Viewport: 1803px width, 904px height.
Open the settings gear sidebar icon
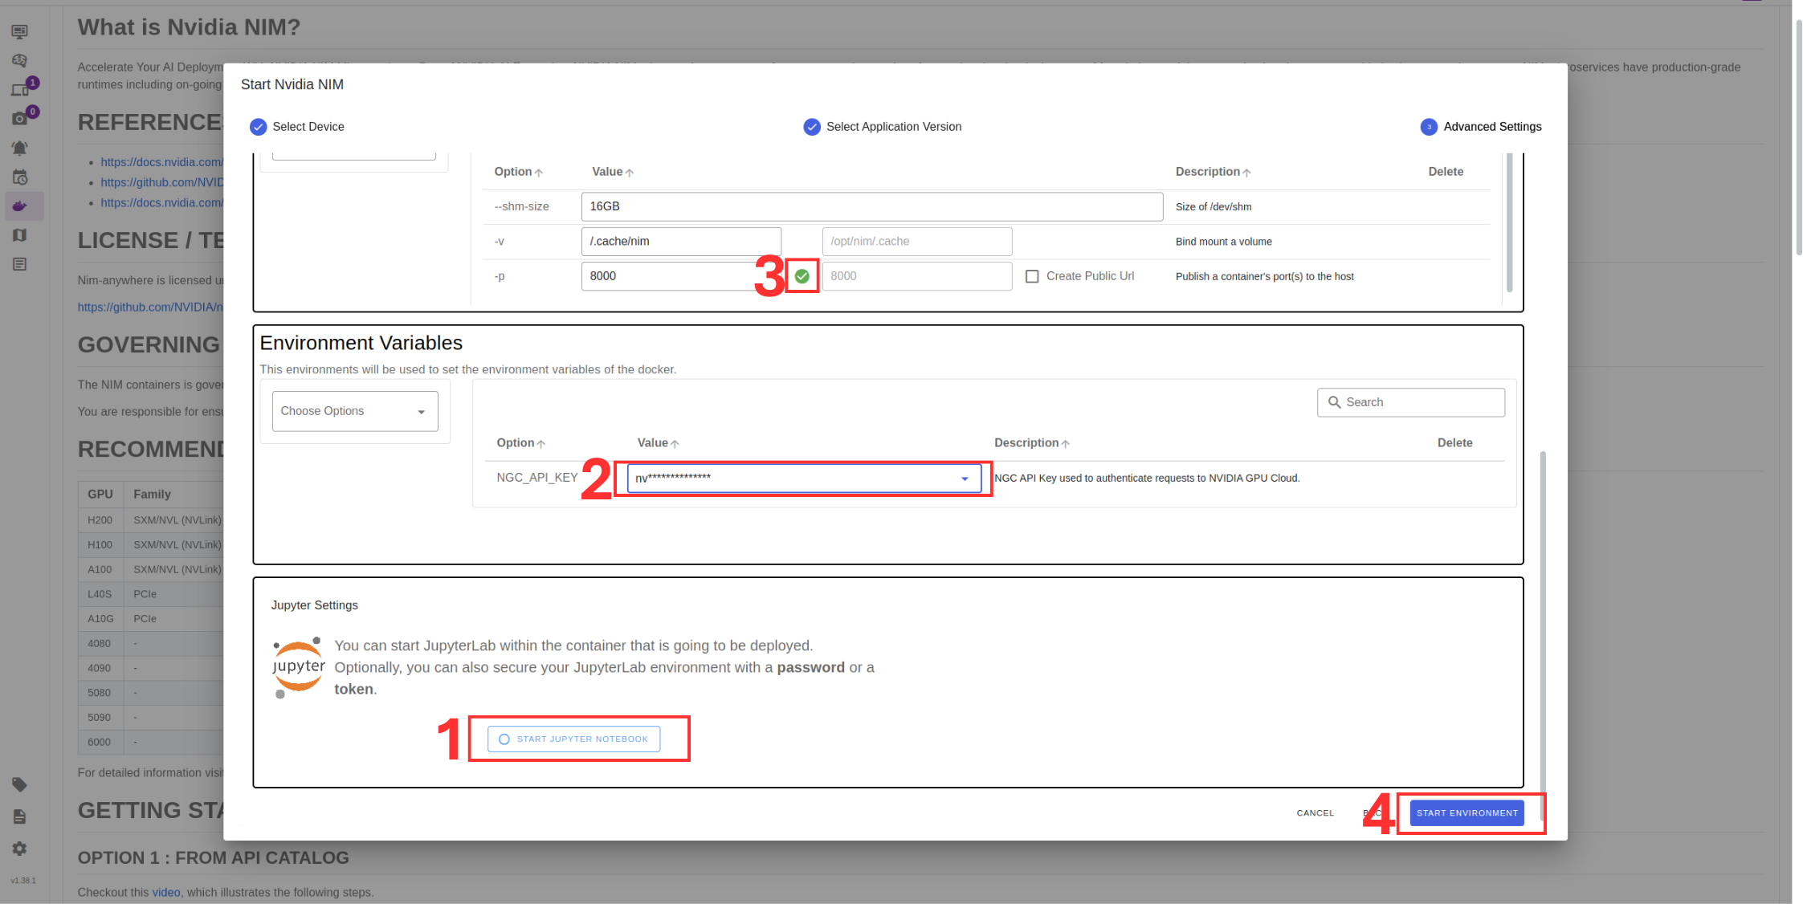[20, 849]
